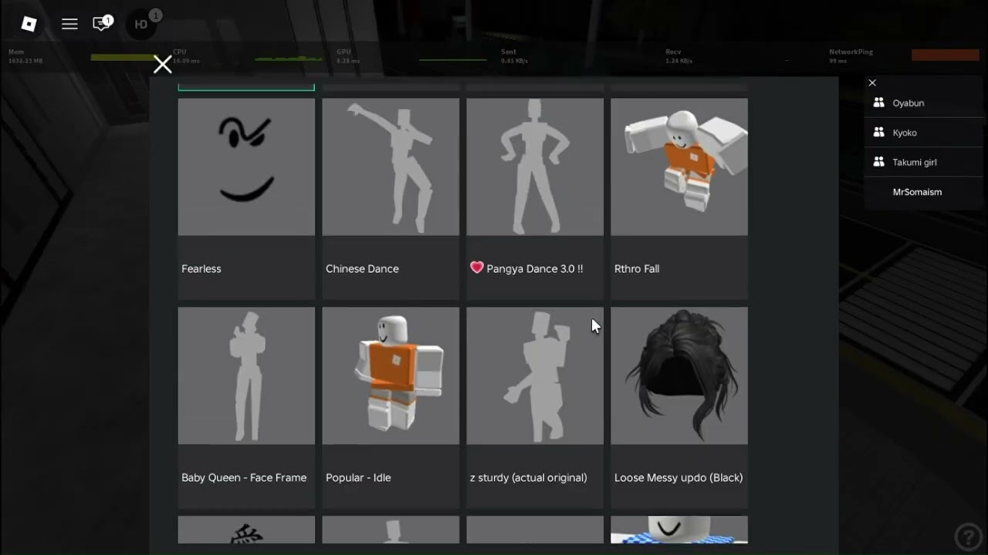The width and height of the screenshot is (988, 555).
Task: Select player MrSomaism in the player list
Action: pyautogui.click(x=924, y=192)
